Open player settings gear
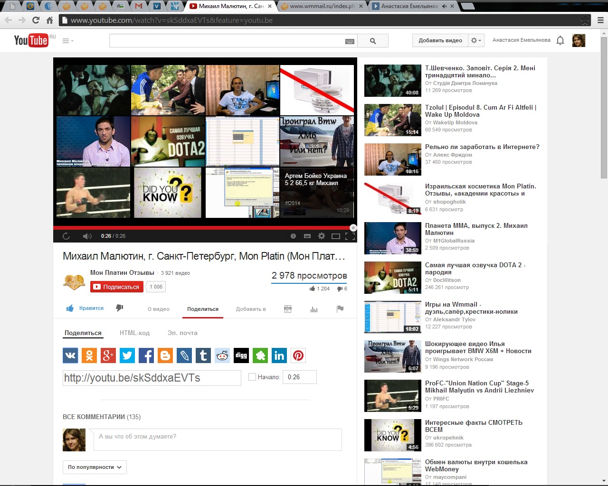Viewport: 608px width, 486px height. click(x=322, y=236)
